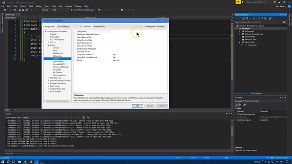Collapse the Source Files folder in Solution Explorer
This screenshot has width=292, height=164.
click(x=240, y=42)
